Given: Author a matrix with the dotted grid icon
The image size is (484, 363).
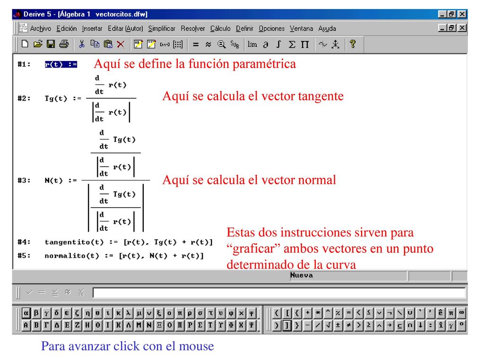Looking at the screenshot, I should 178,44.
